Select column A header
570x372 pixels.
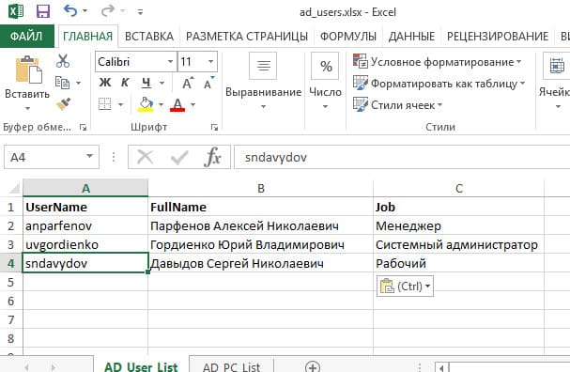85,188
